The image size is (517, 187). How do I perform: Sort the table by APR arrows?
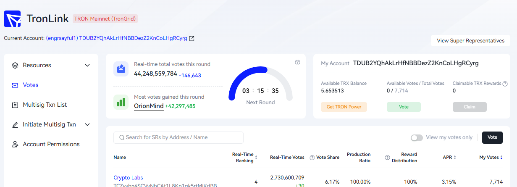point(454,158)
